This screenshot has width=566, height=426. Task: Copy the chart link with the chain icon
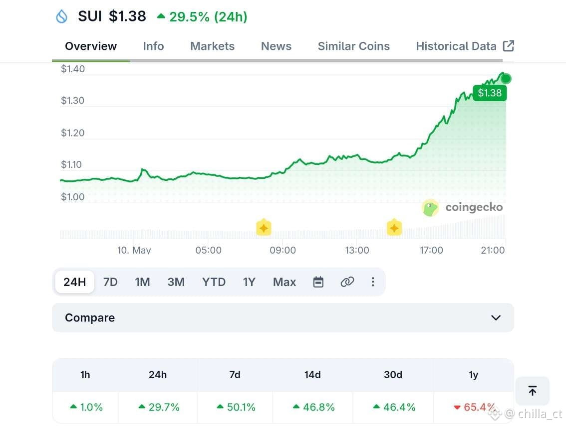tap(347, 282)
